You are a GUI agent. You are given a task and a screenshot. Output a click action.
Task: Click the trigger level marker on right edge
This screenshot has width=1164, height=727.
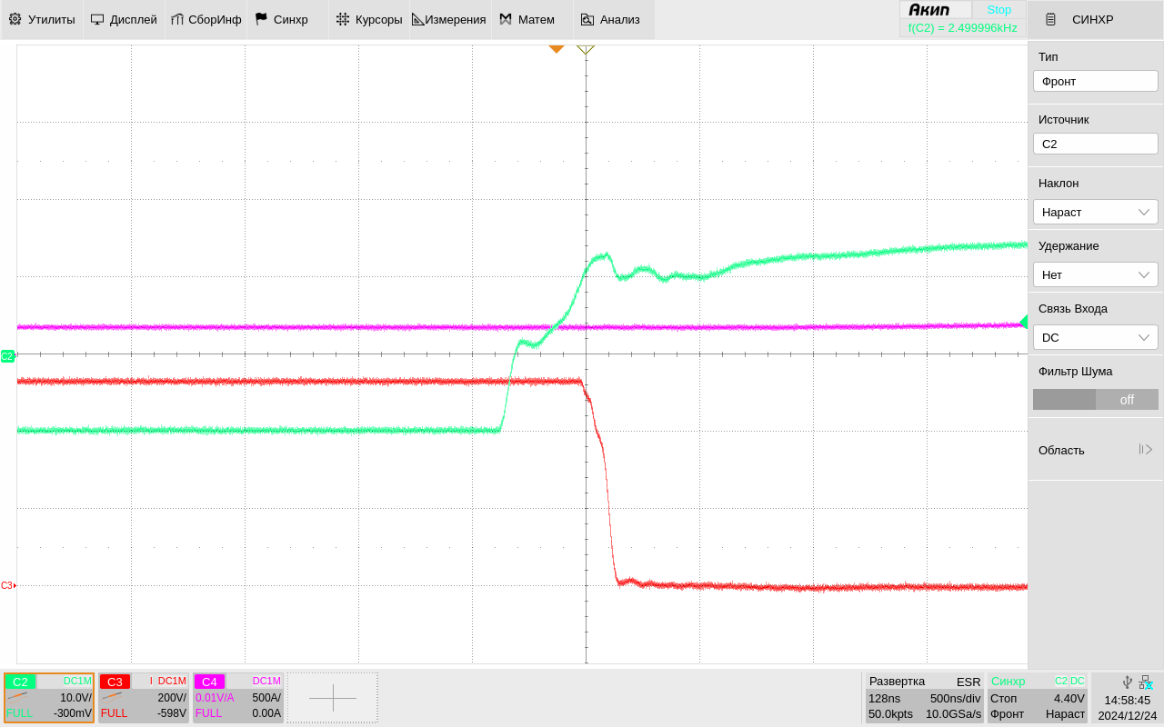1023,322
